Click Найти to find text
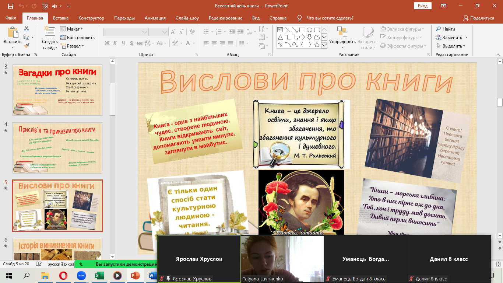Screen dimensions: 503x283 (446, 29)
